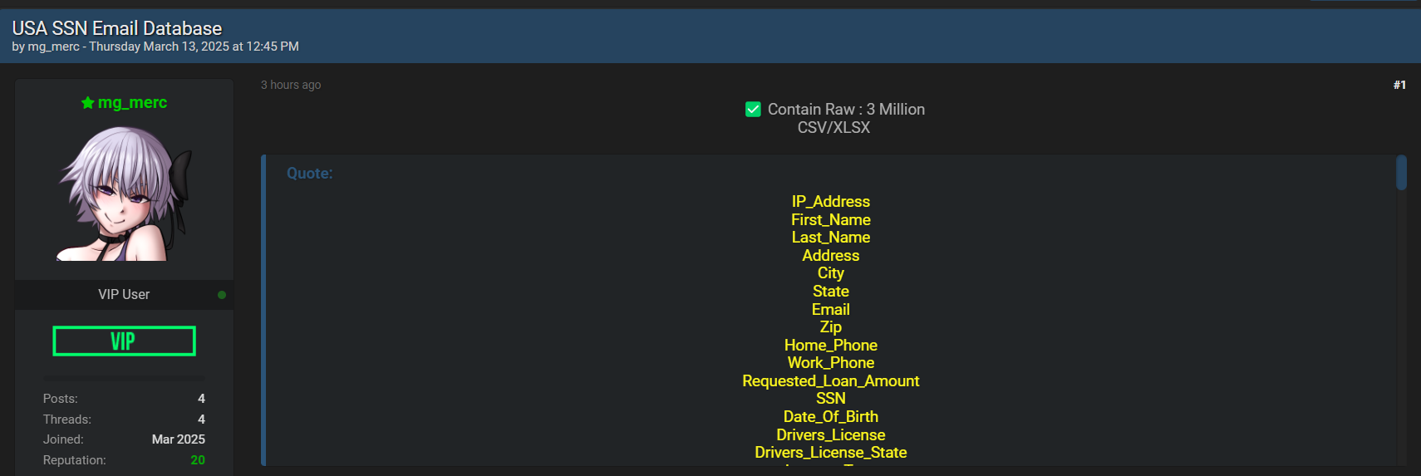Image resolution: width=1421 pixels, height=476 pixels.
Task: Open mg_merc profile from sidebar username
Action: tap(132, 103)
